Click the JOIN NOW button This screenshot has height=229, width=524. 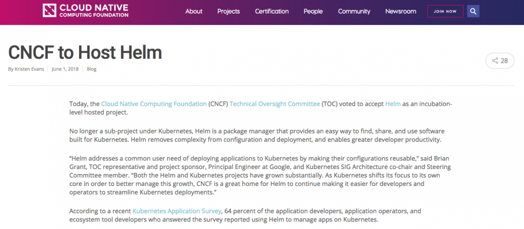click(x=445, y=11)
